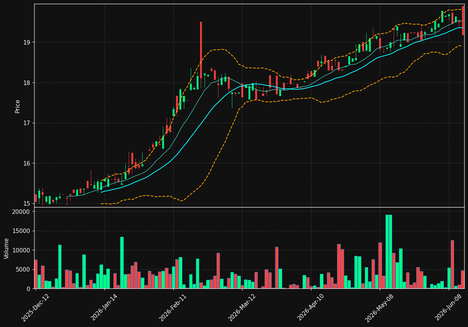Click the 2026-Jun-08 date label
The width and height of the screenshot is (468, 327).
449,307
